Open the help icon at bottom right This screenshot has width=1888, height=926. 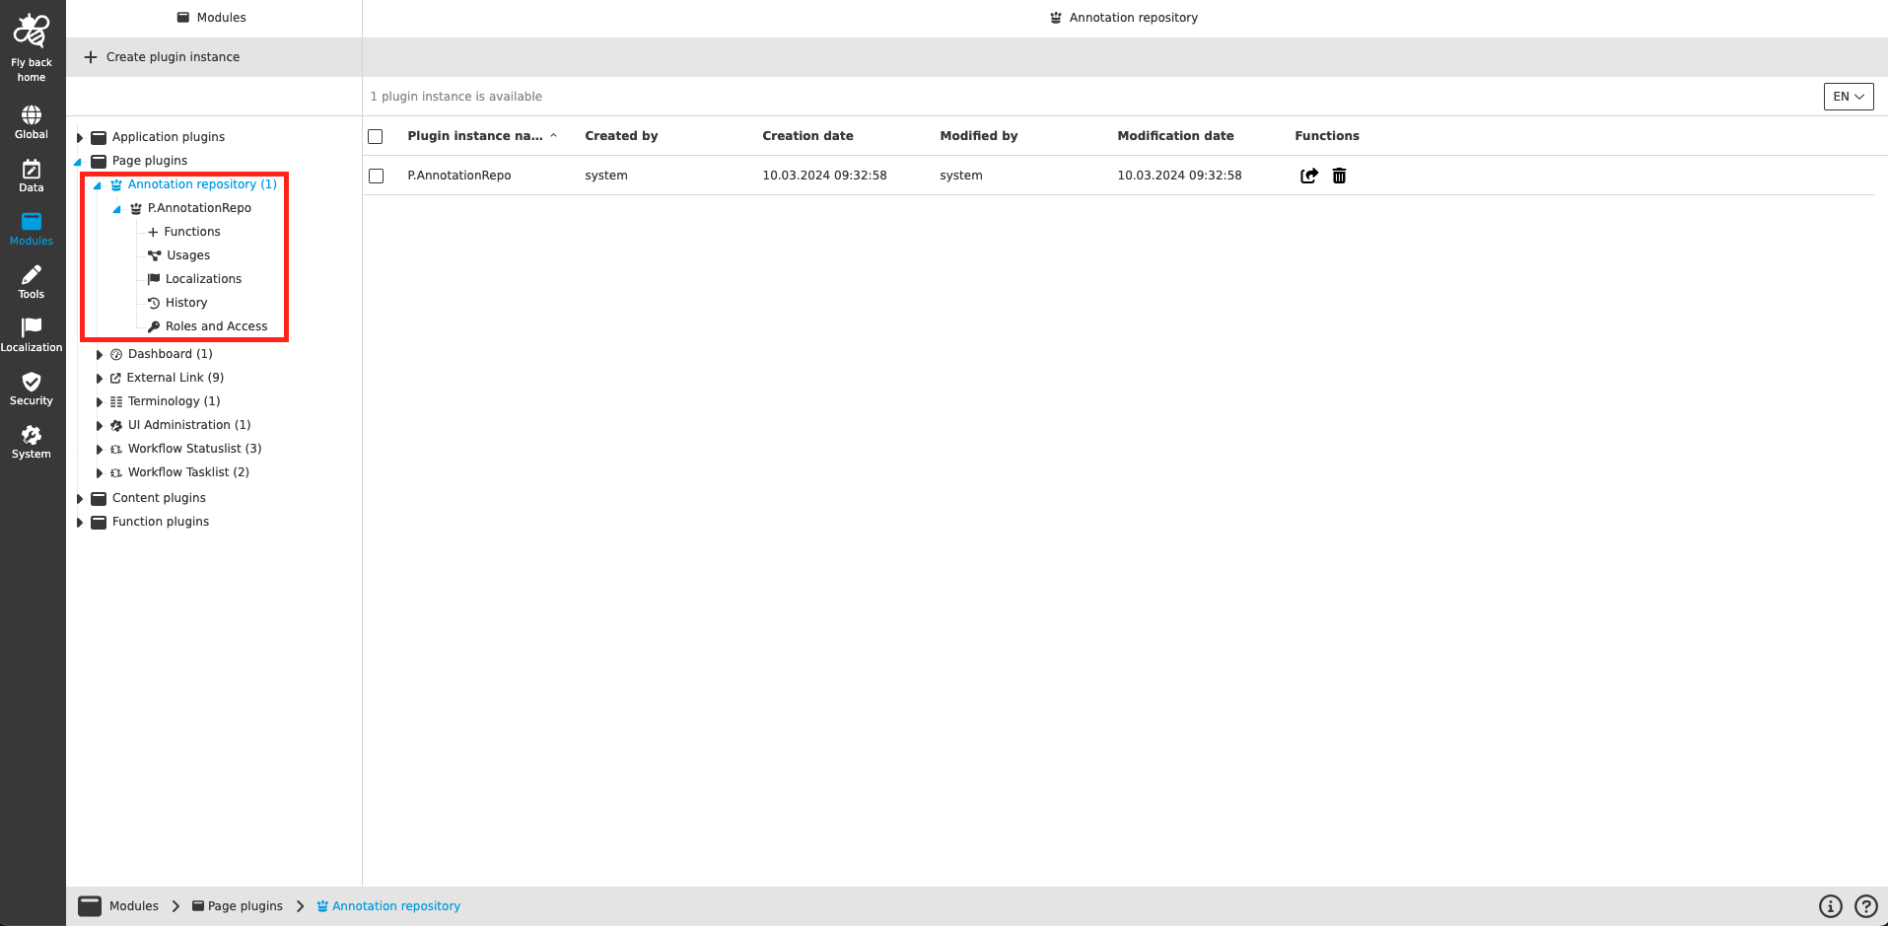coord(1864,905)
